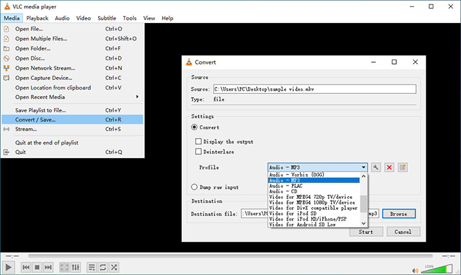Viewport: 461px width, 275px height.
Task: Click the VLC cone icon in the main title bar
Action: [7, 6]
